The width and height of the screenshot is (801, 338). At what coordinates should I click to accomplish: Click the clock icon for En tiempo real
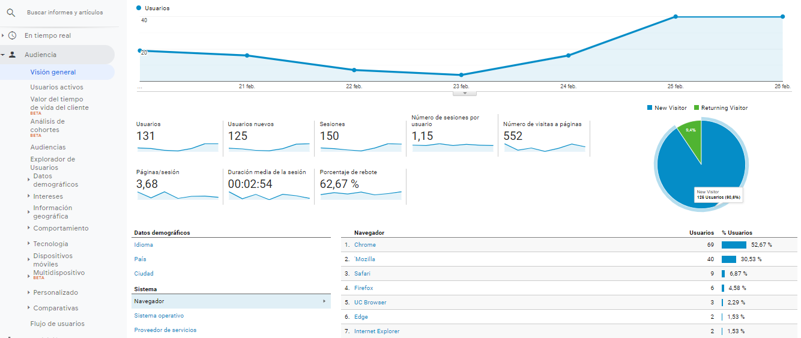coord(12,35)
